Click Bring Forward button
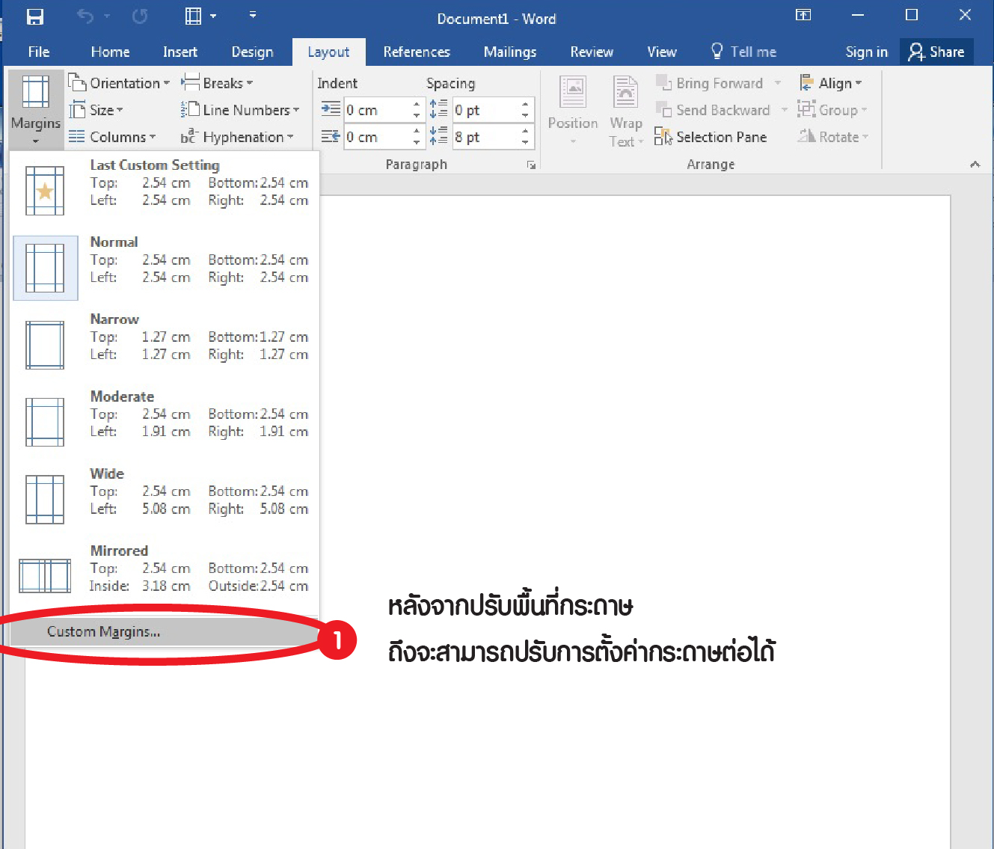 (711, 83)
